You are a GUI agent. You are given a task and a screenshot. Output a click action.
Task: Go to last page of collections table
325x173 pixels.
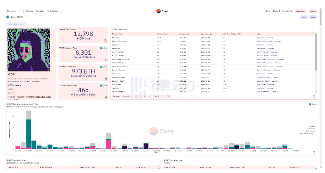(168, 96)
